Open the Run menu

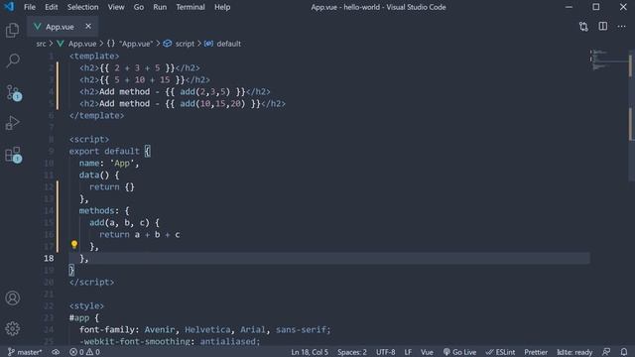pos(160,7)
